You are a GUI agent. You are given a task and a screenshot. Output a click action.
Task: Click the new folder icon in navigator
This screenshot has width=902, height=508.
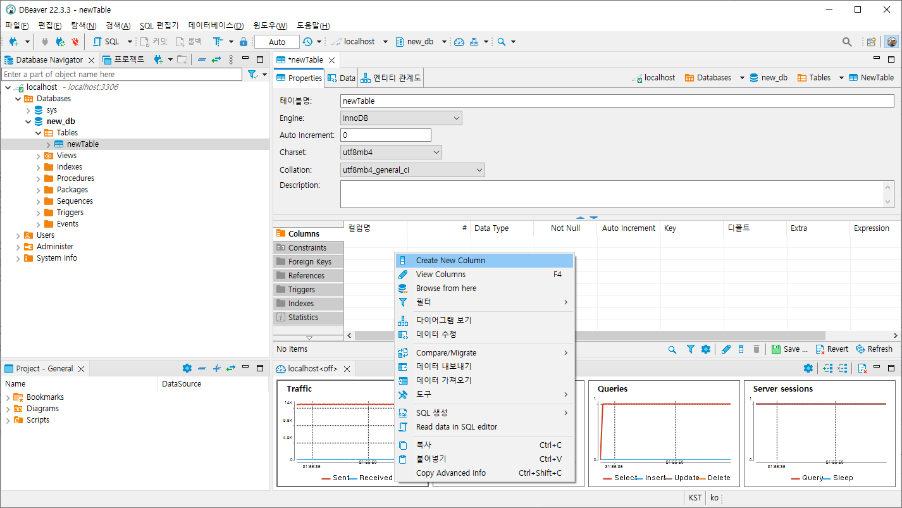(182, 59)
